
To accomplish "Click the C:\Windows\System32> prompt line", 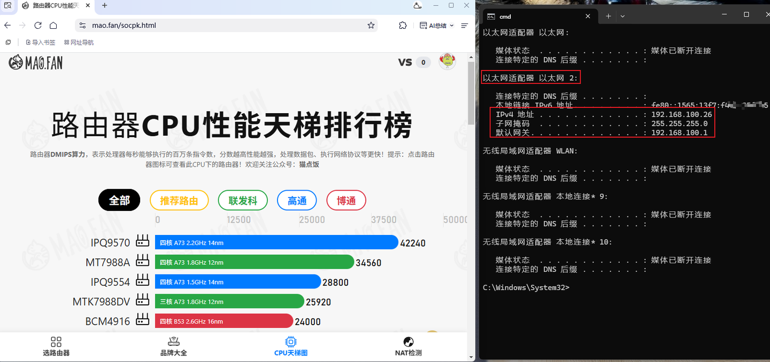I will point(526,287).
